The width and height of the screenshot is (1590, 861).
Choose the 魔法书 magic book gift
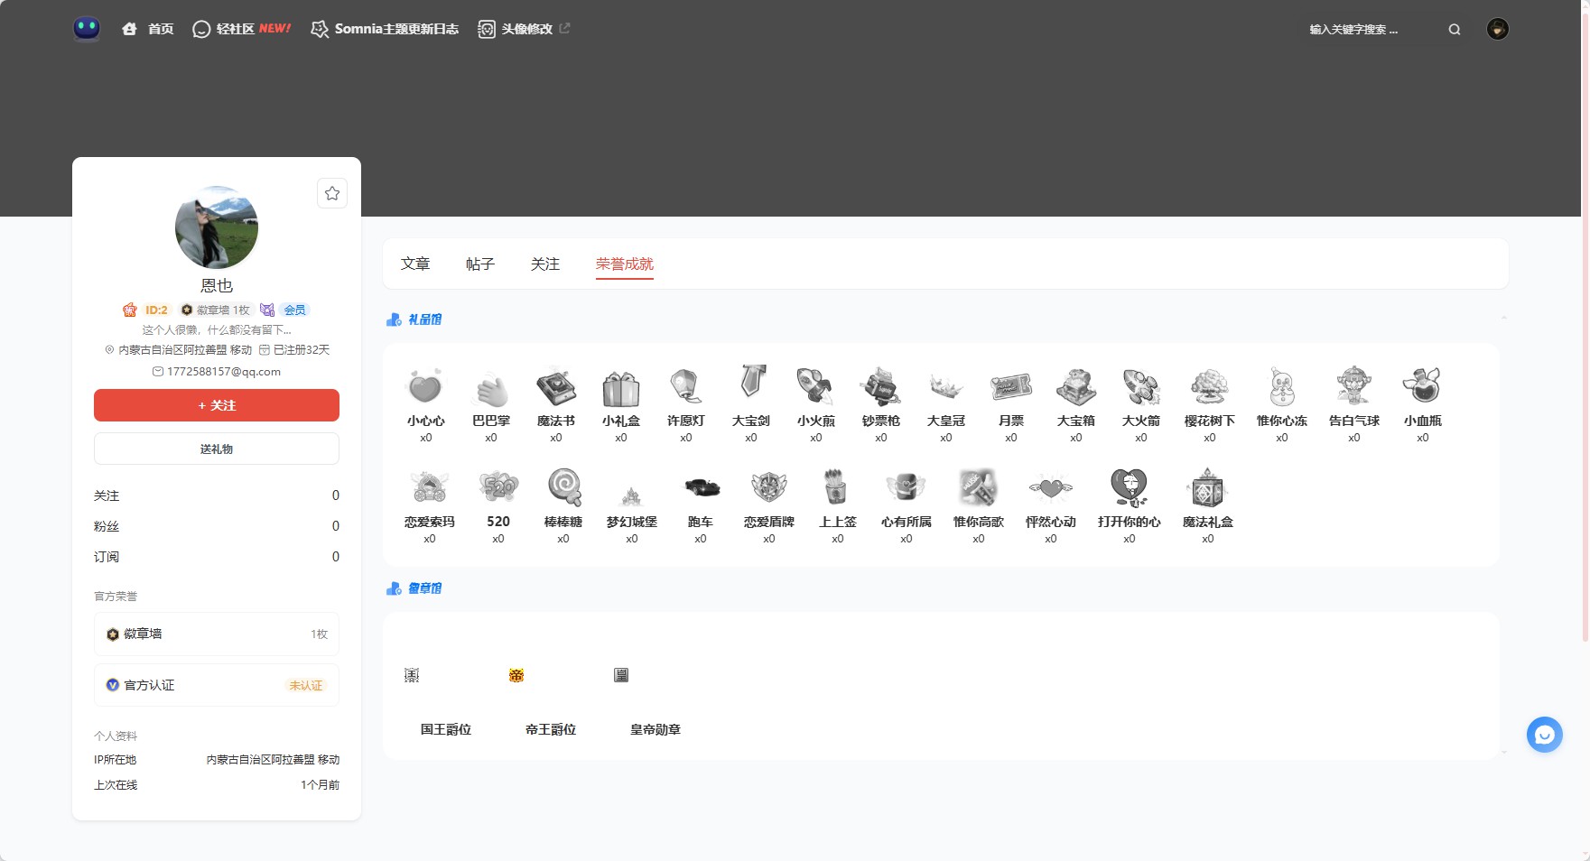pyautogui.click(x=556, y=386)
